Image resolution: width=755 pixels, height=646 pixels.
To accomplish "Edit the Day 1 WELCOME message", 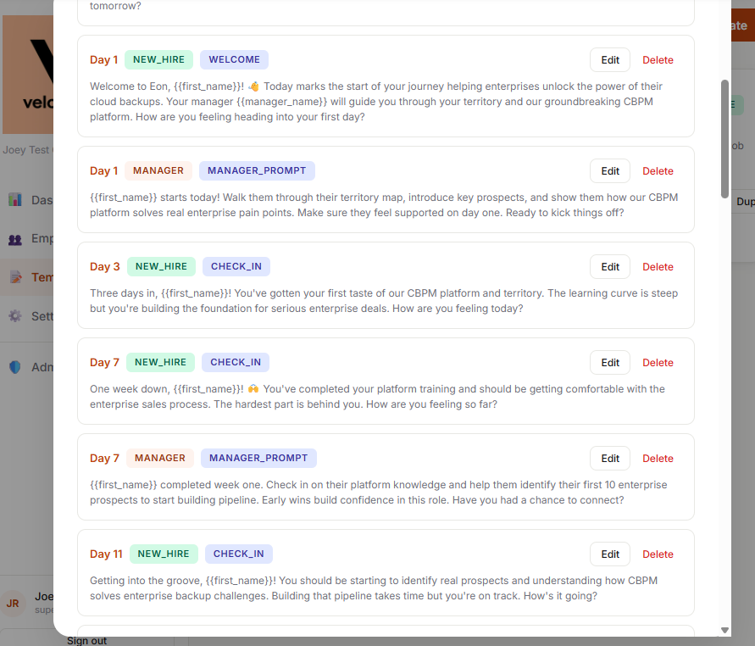I will tap(609, 59).
